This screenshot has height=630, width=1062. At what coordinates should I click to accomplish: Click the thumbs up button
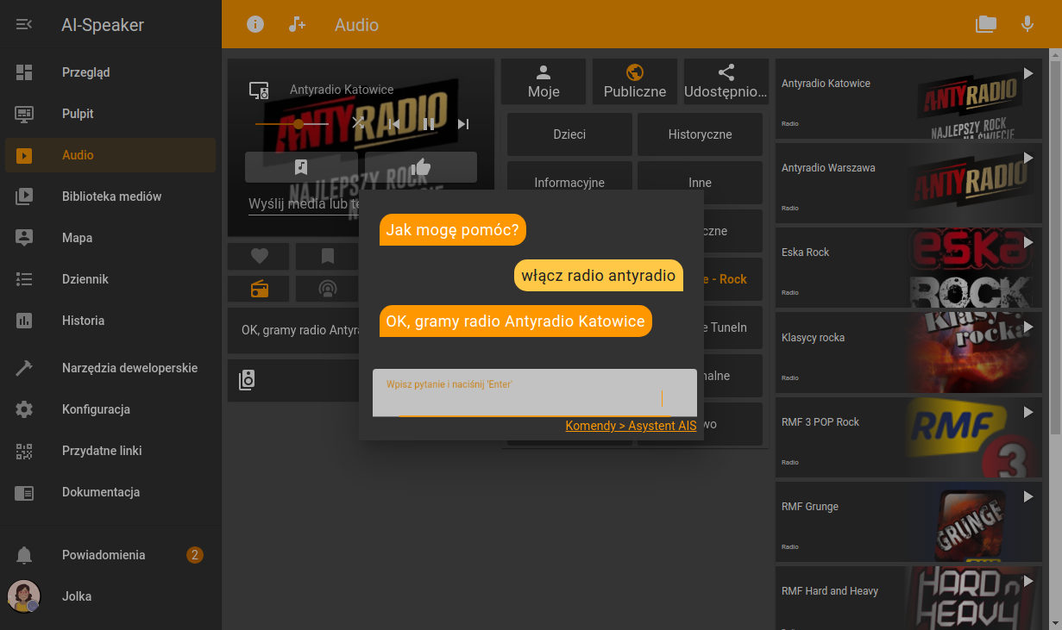[x=421, y=167]
